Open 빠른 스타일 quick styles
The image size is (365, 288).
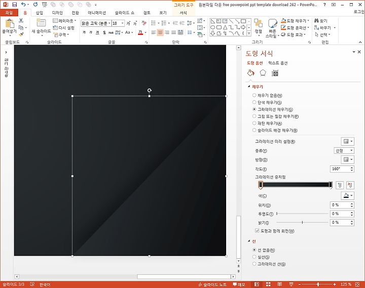(x=272, y=28)
